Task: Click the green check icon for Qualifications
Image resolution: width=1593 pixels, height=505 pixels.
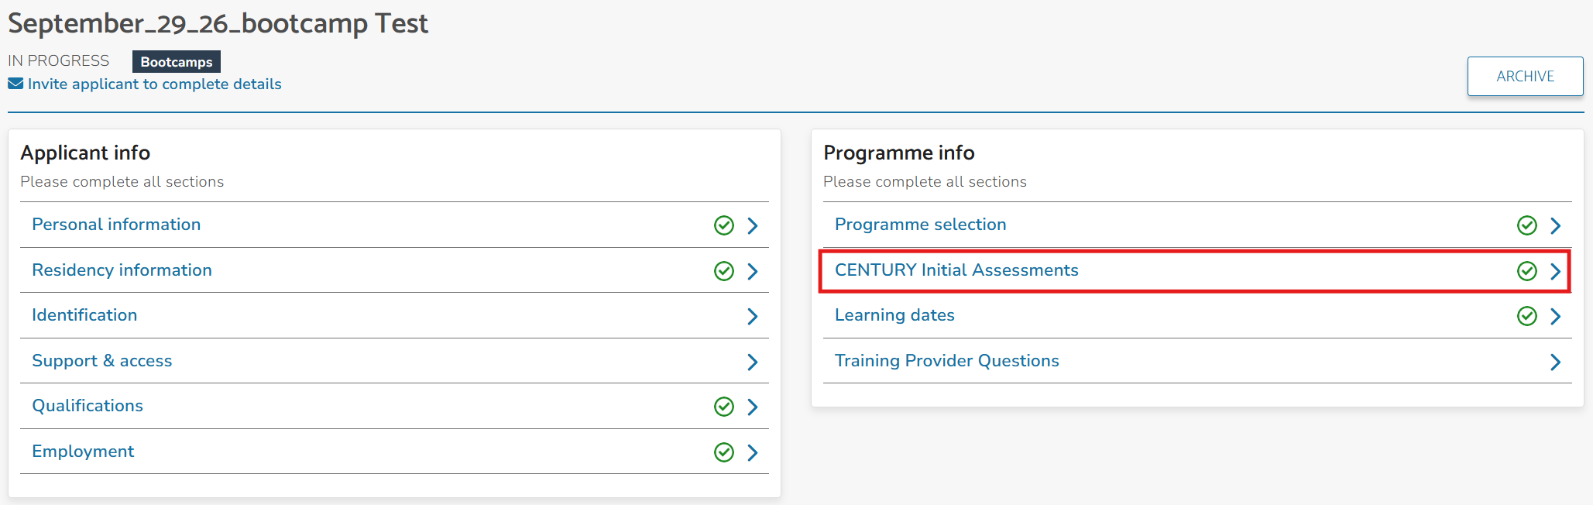Action: 724,407
